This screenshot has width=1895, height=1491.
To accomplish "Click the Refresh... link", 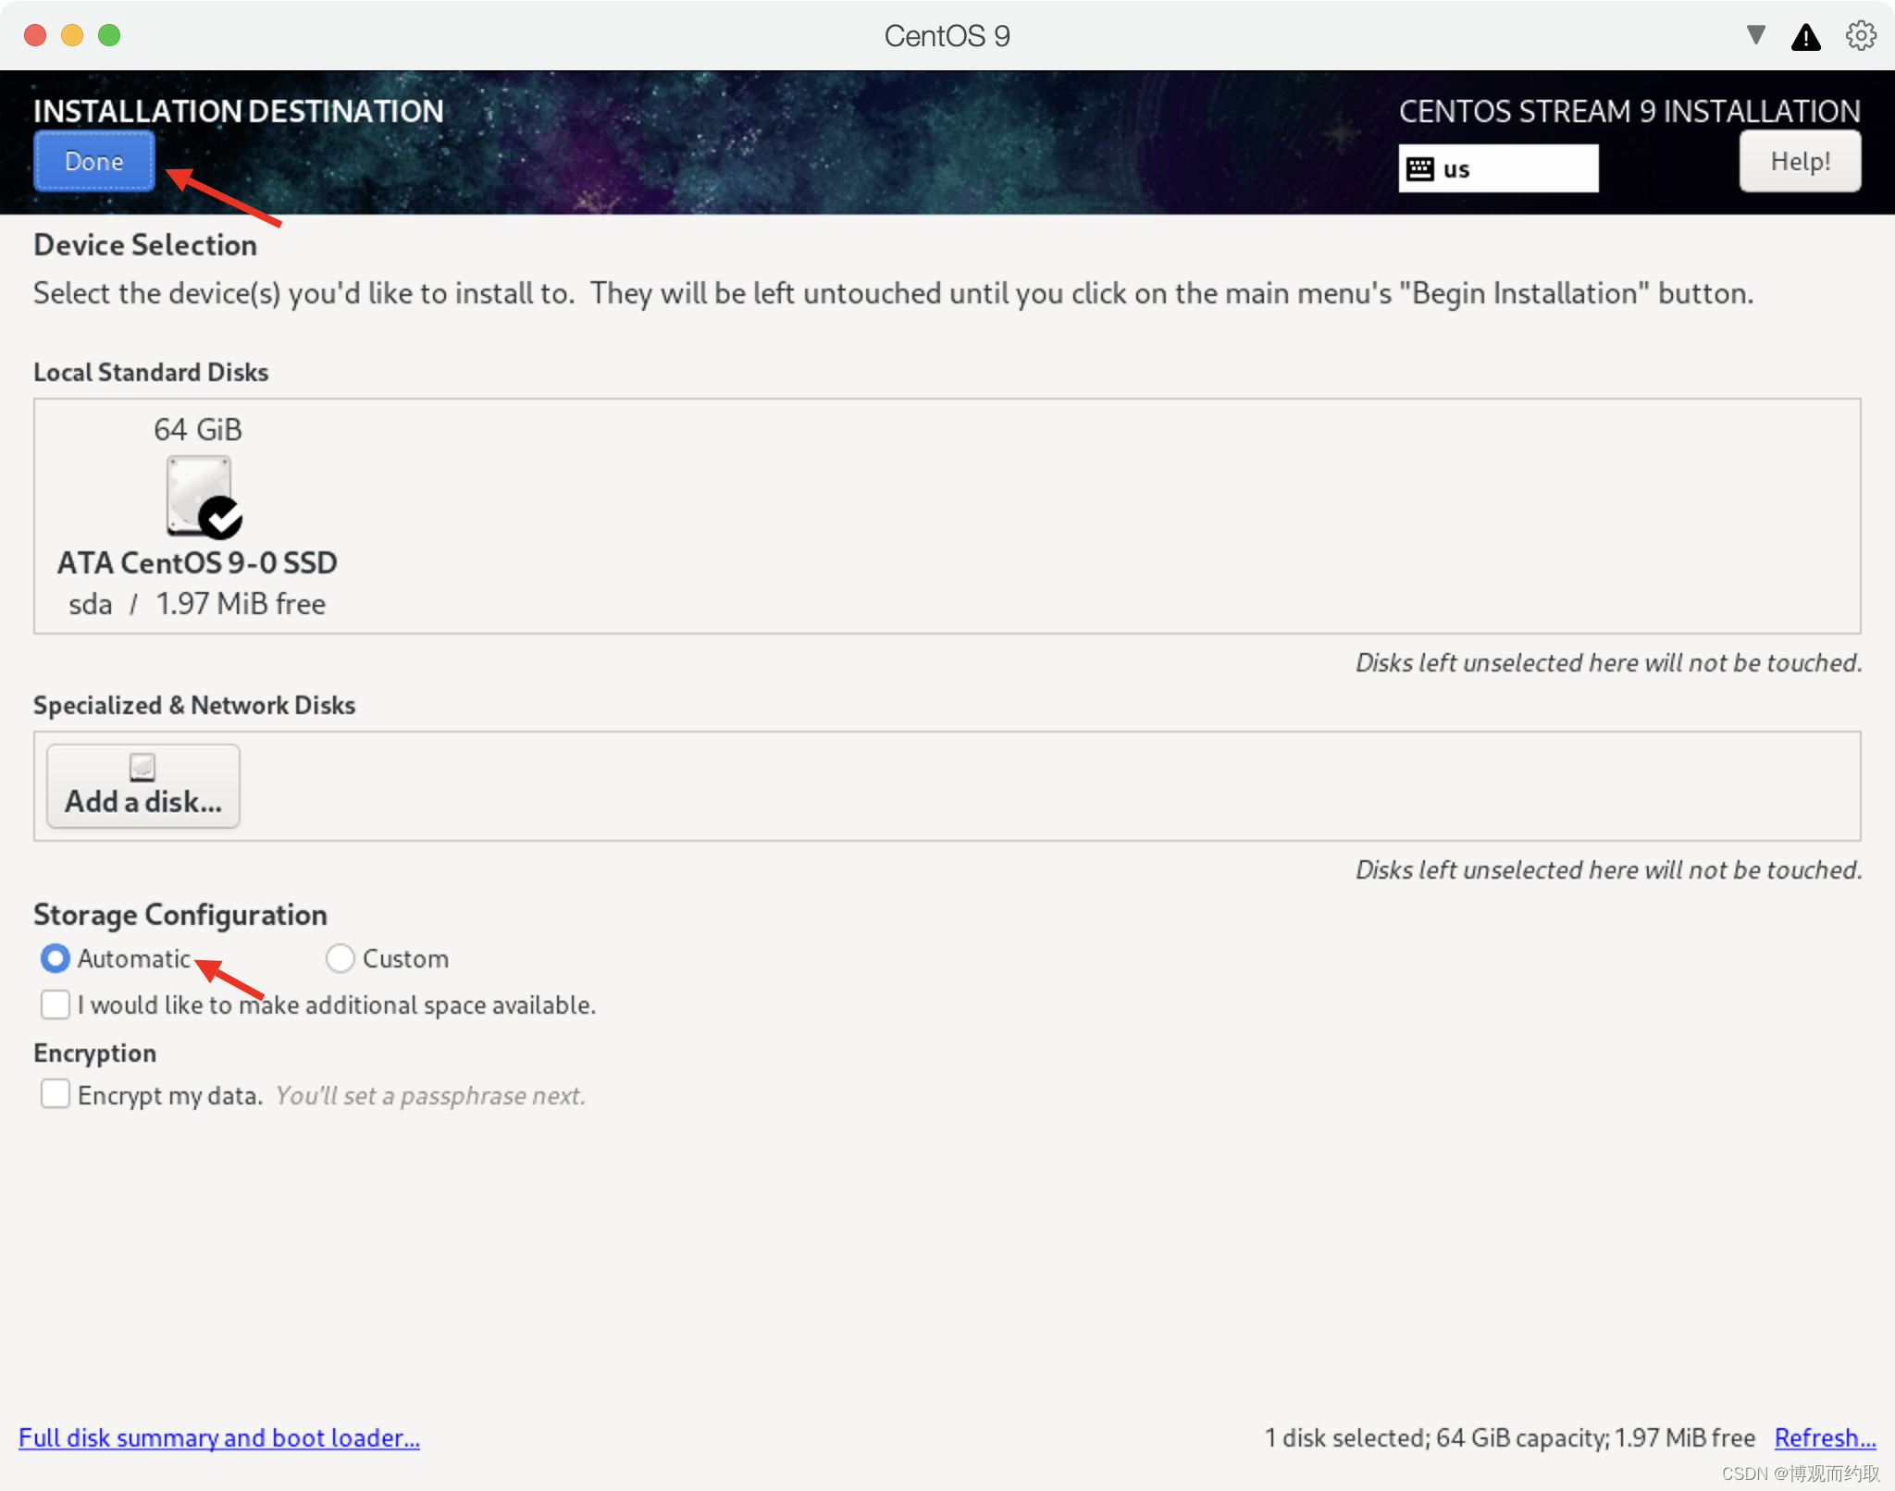I will point(1825,1437).
